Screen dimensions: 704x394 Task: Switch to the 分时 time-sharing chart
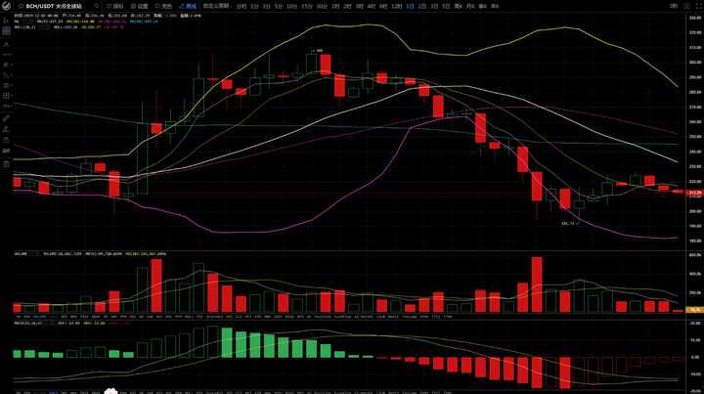tap(242, 6)
